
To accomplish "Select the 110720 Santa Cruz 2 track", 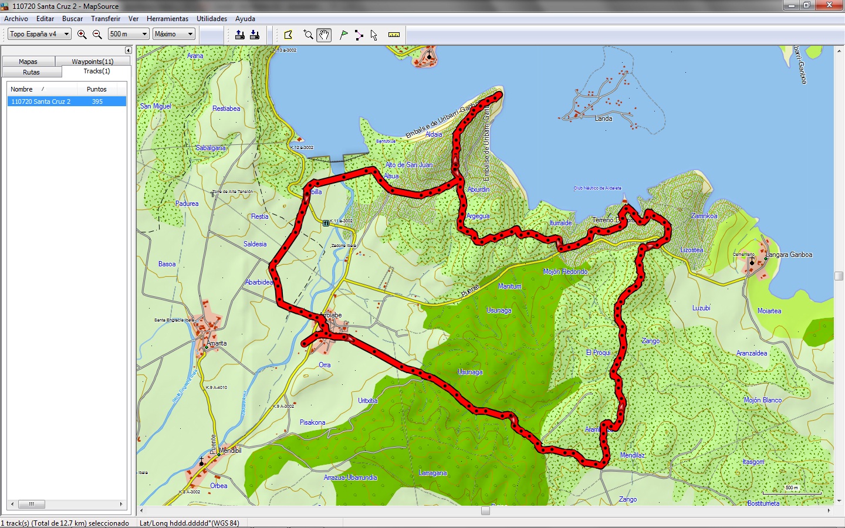I will click(41, 101).
